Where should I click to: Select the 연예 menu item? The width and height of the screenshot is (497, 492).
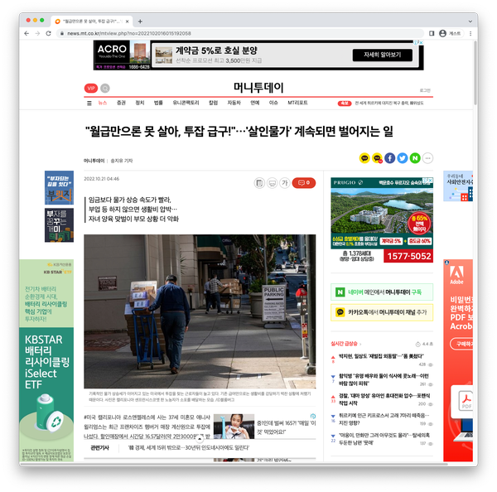pos(255,103)
